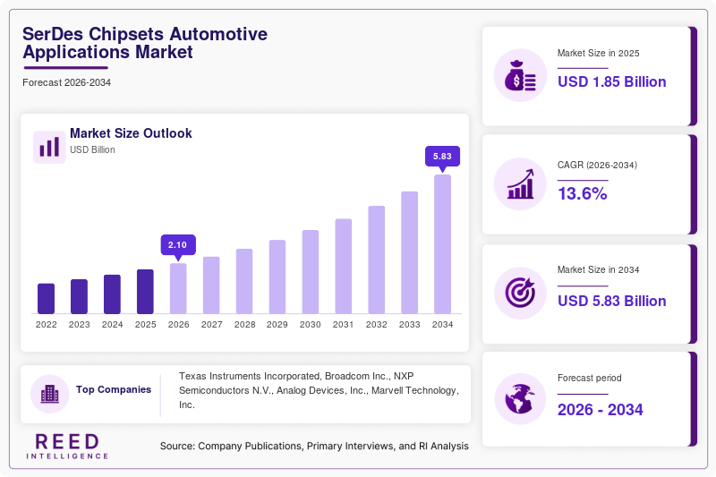Click the 2032 bar in the chart
Screen dimensions: 716x477
(x=376, y=260)
